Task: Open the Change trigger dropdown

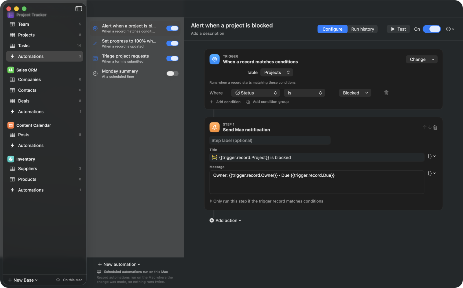Action: 422,59
